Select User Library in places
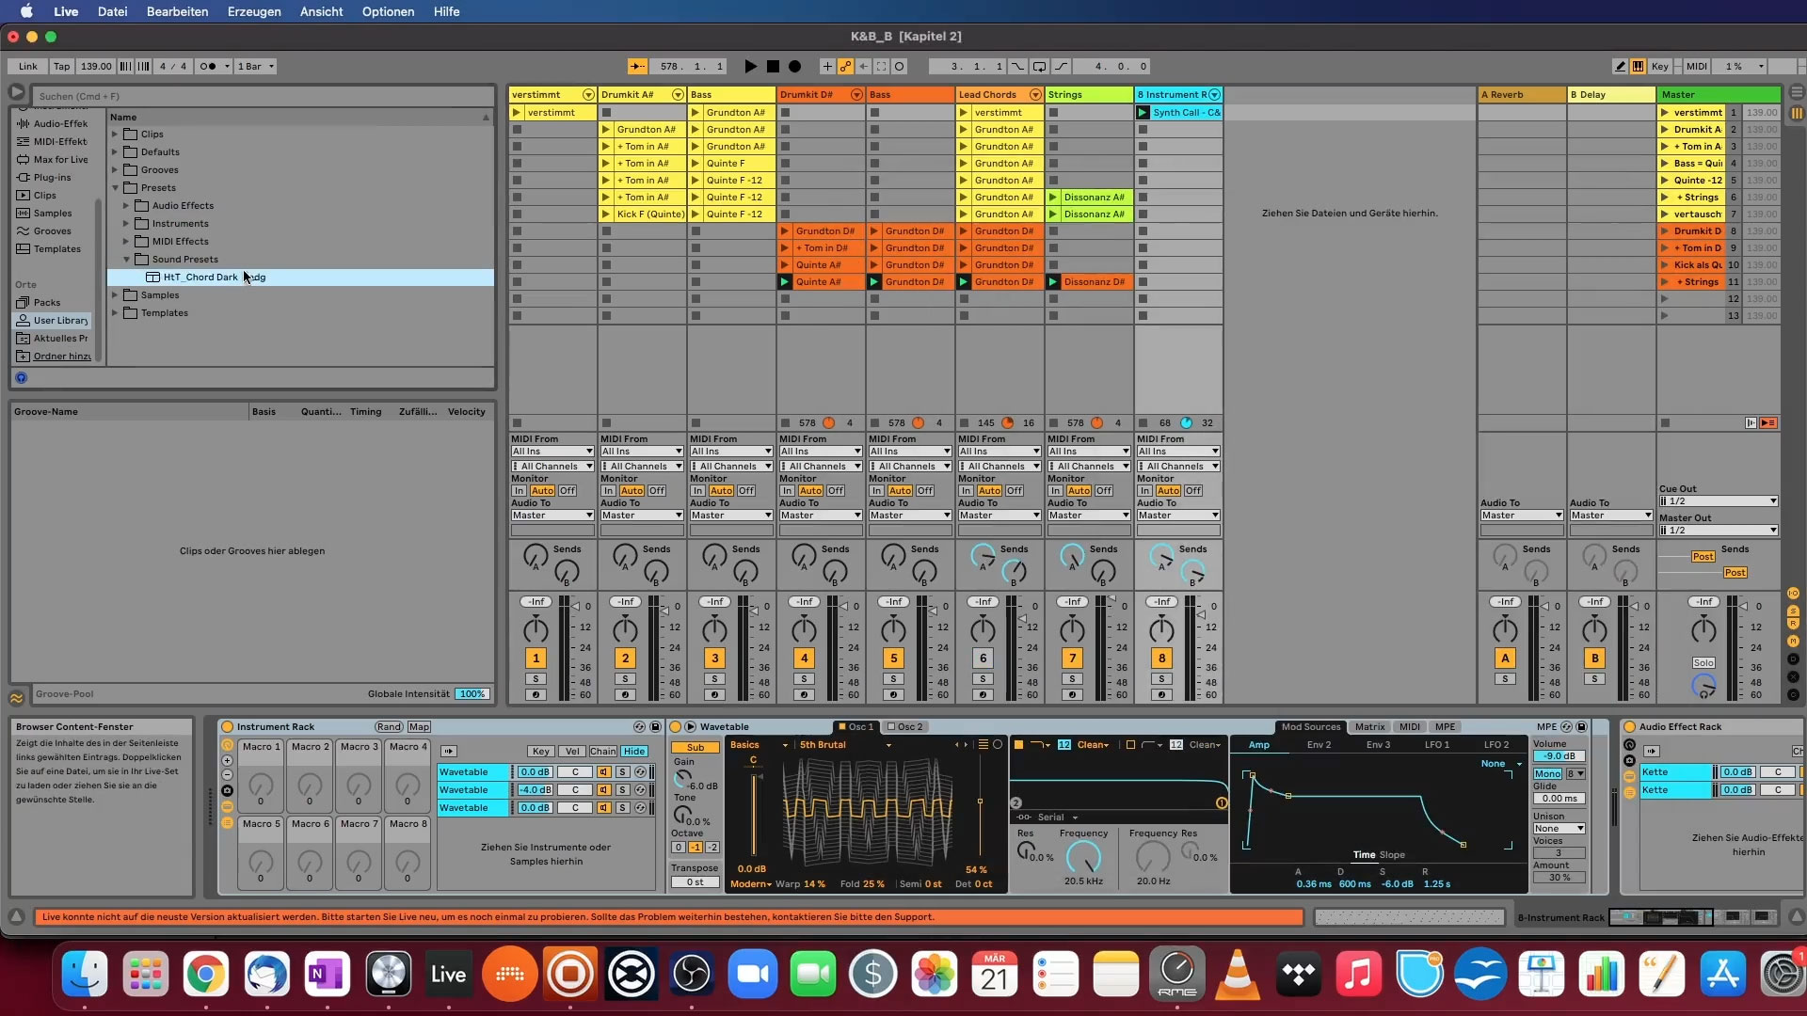 point(53,320)
